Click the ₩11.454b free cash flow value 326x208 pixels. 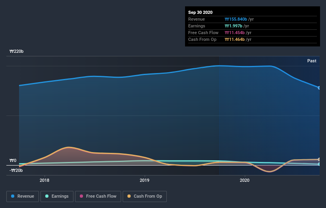(235, 33)
